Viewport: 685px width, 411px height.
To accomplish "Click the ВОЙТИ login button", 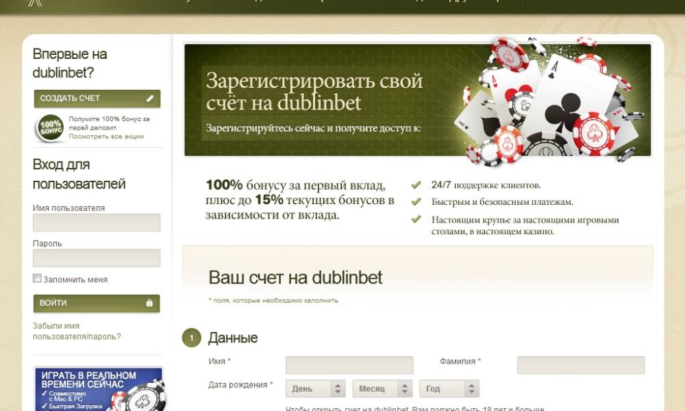I will tap(97, 303).
